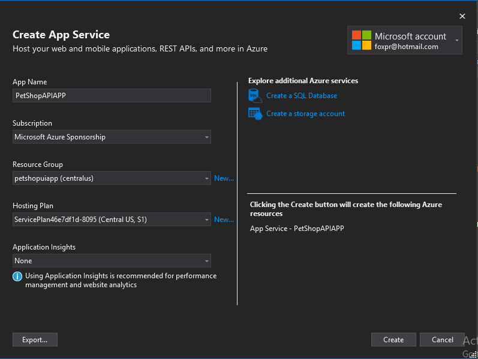Click the 'Host your web and mobile applications' subtitle
Screen dimensions: 478x359
140,48
